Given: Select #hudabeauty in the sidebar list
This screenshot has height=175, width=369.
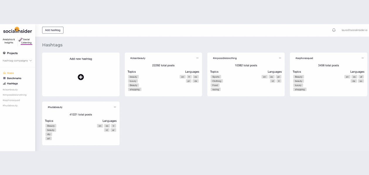Looking at the screenshot, I should point(10,105).
